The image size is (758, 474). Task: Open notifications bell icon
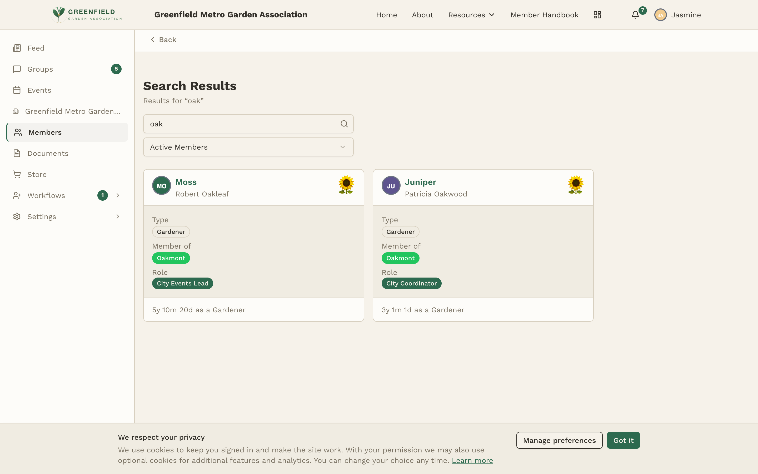(635, 15)
